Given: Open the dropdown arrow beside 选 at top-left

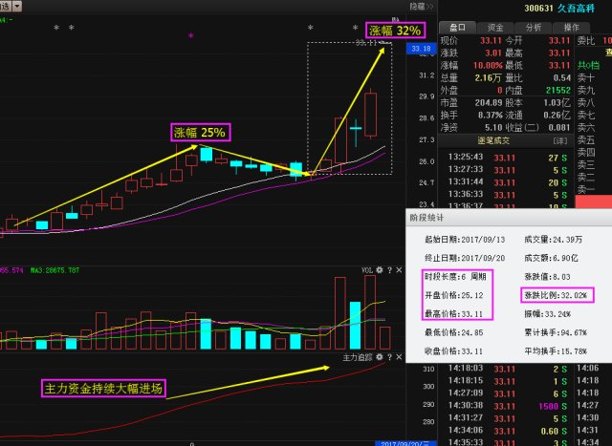Looking at the screenshot, I should click(x=17, y=6).
